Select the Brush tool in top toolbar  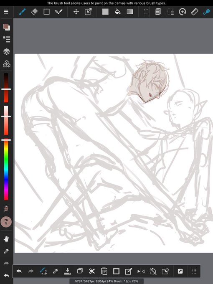tap(22, 12)
